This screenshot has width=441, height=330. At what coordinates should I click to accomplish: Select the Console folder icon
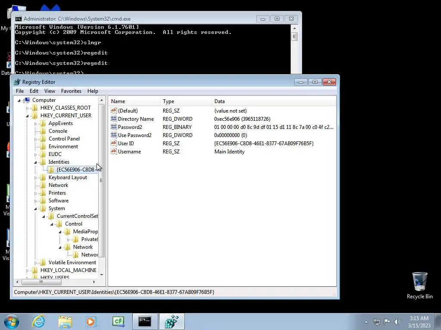pyautogui.click(x=43, y=131)
